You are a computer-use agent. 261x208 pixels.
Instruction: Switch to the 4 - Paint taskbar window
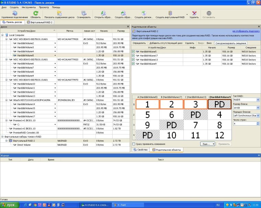128,205
